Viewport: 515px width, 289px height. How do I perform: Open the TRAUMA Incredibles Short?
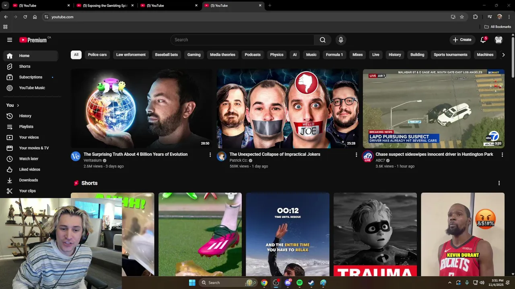point(375,234)
